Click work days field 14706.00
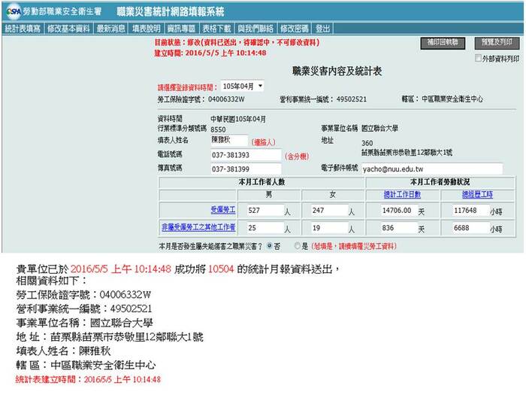Screen dimensions: 526x395 399,210
